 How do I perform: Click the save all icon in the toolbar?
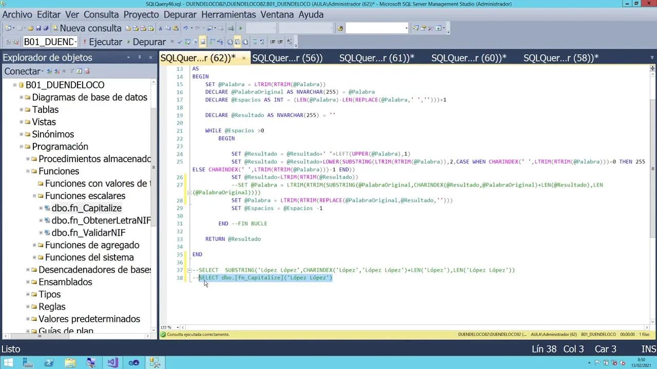click(x=46, y=28)
